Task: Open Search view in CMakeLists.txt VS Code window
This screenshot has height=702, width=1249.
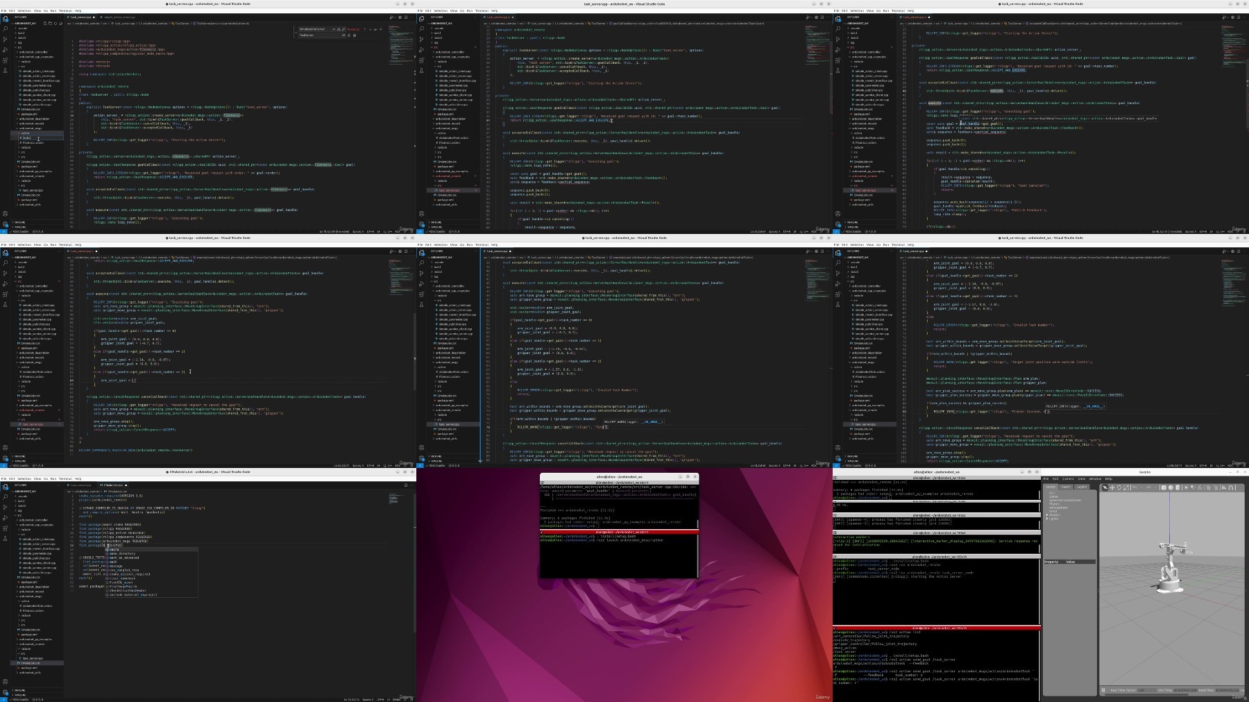Action: click(x=5, y=497)
